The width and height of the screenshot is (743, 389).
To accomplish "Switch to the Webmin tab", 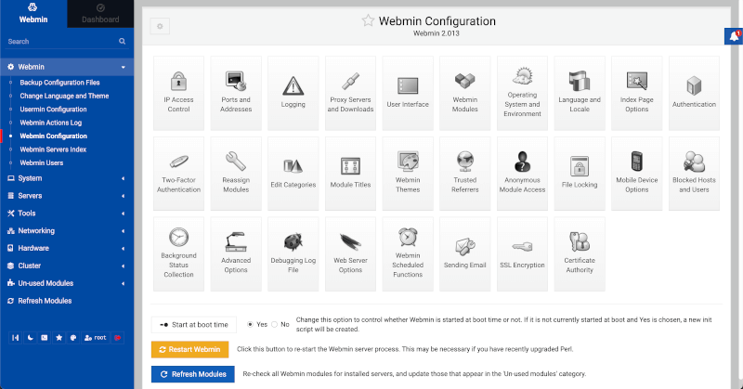I will [x=33, y=13].
